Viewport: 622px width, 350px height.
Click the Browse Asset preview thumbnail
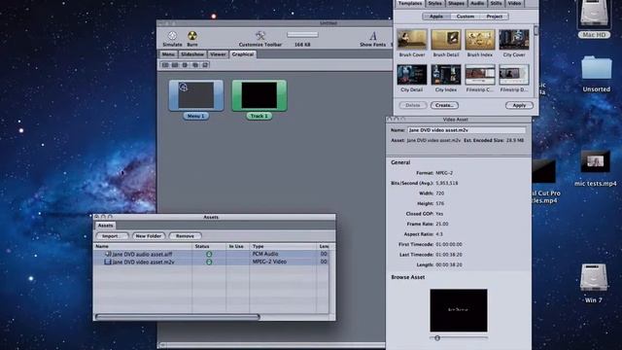click(459, 310)
